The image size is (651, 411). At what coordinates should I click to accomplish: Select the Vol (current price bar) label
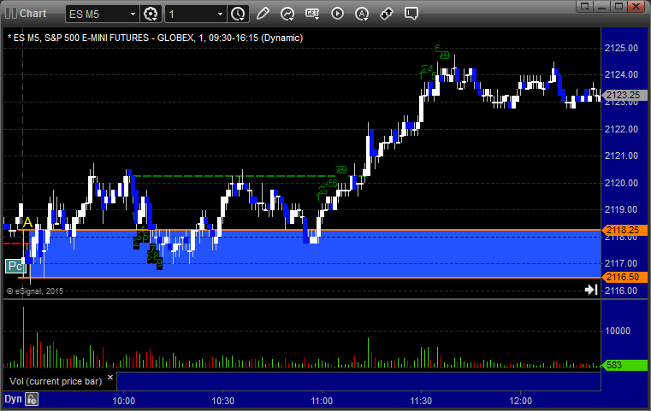tap(56, 381)
